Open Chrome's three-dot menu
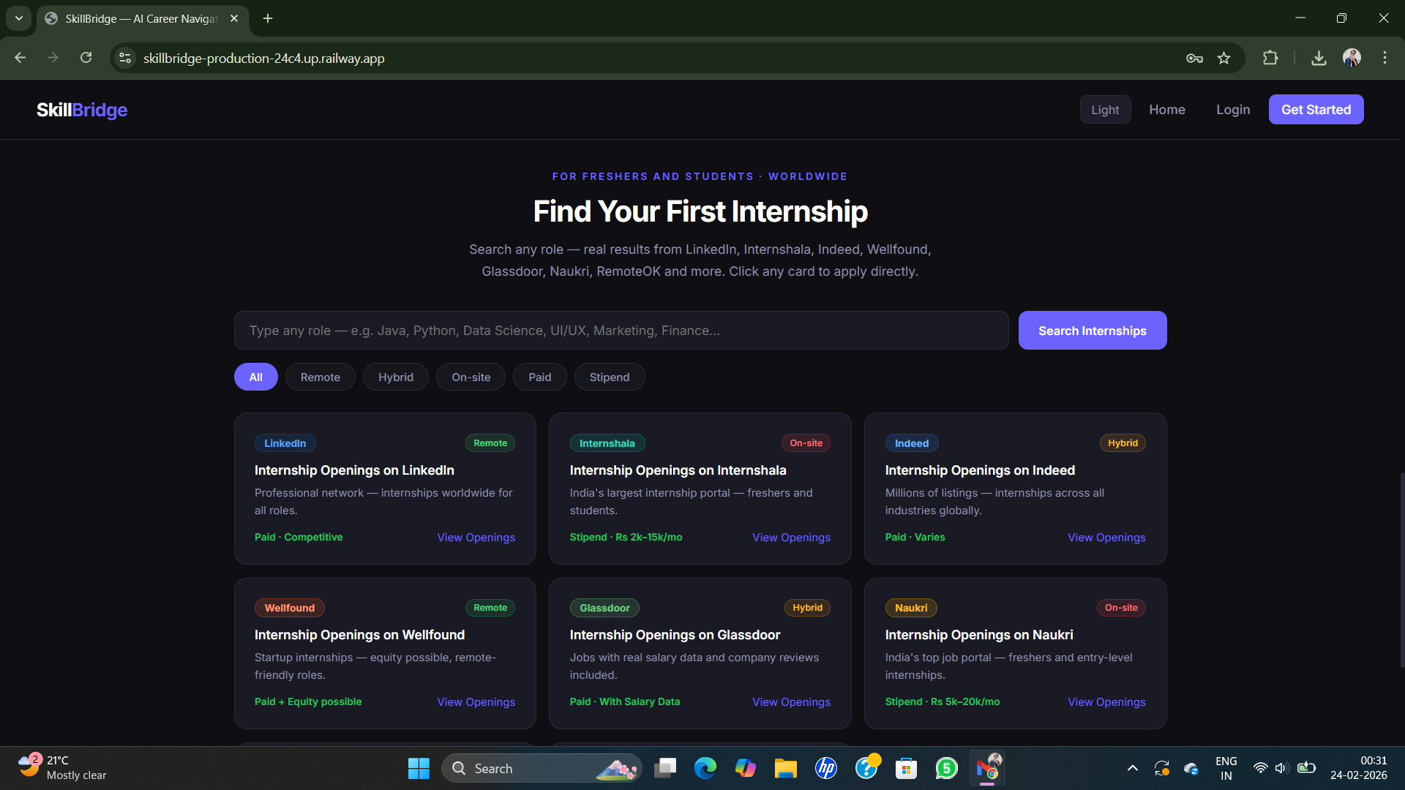This screenshot has width=1405, height=790. [1385, 58]
